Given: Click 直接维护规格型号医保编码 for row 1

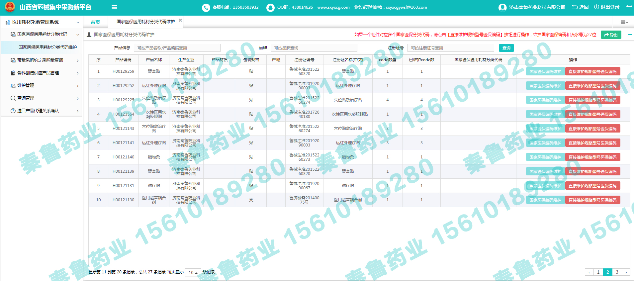Looking at the screenshot, I should (592, 71).
